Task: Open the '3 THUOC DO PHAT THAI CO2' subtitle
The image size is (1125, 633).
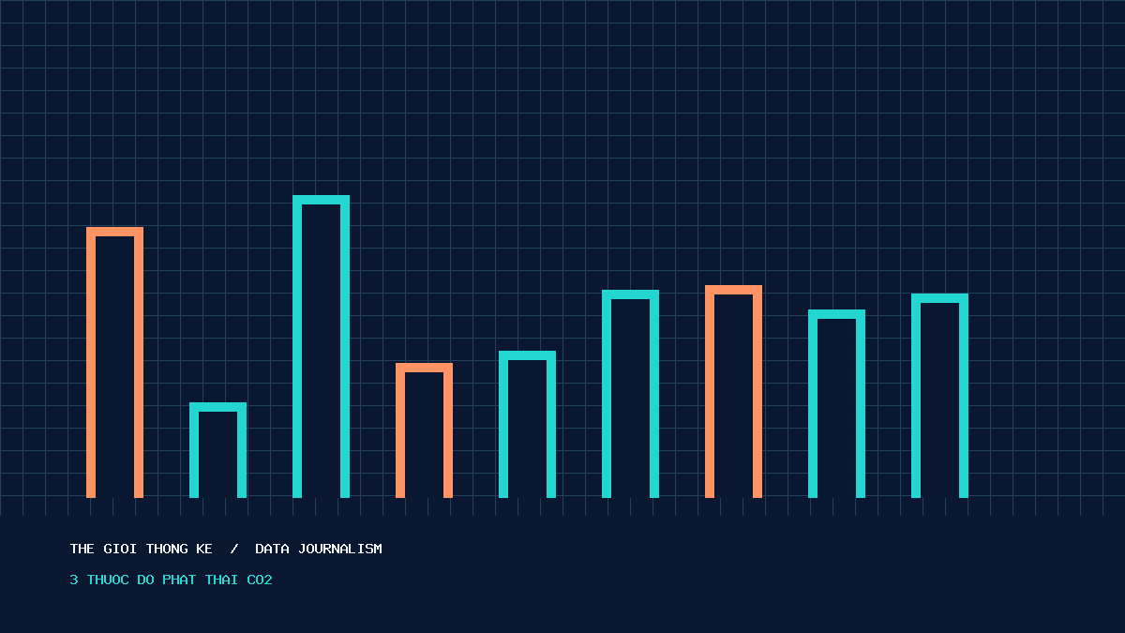Action: pos(171,580)
